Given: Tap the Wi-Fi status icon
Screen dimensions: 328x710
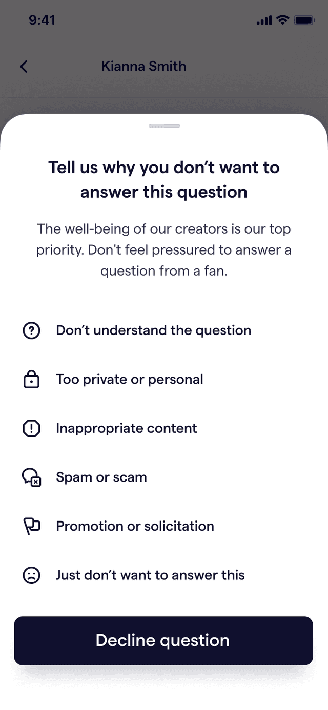Looking at the screenshot, I should click(282, 20).
